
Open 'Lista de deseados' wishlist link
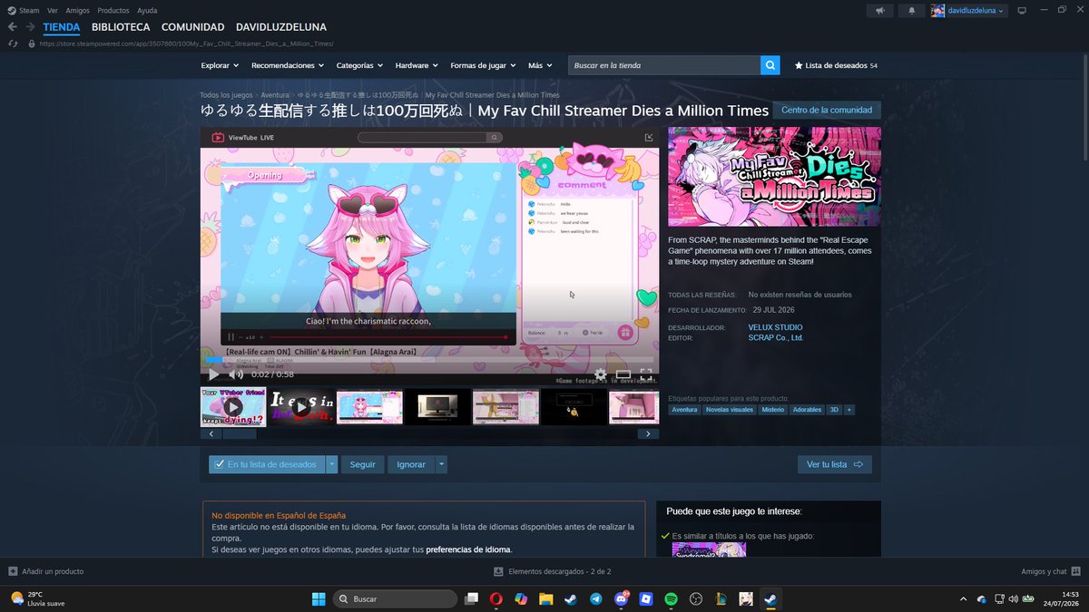point(836,65)
